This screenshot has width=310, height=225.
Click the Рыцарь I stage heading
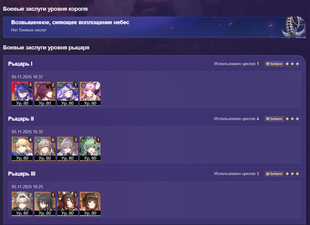[20, 64]
